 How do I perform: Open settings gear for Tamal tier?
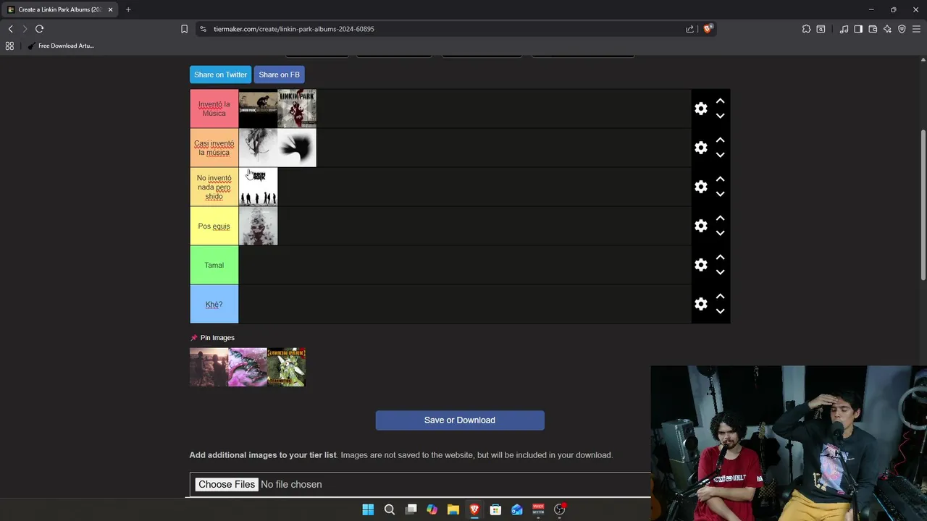pos(700,265)
